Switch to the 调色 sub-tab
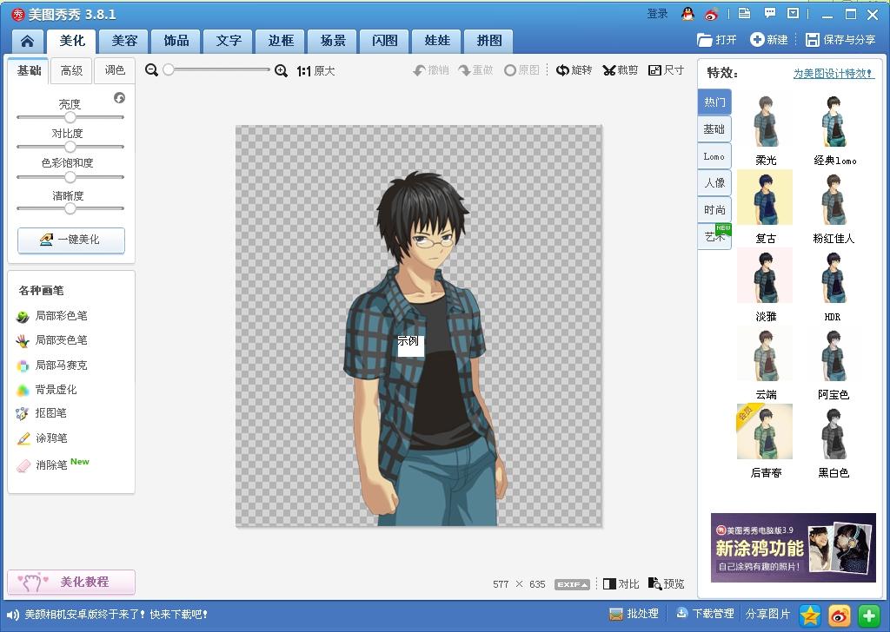The height and width of the screenshot is (632, 890). point(115,70)
